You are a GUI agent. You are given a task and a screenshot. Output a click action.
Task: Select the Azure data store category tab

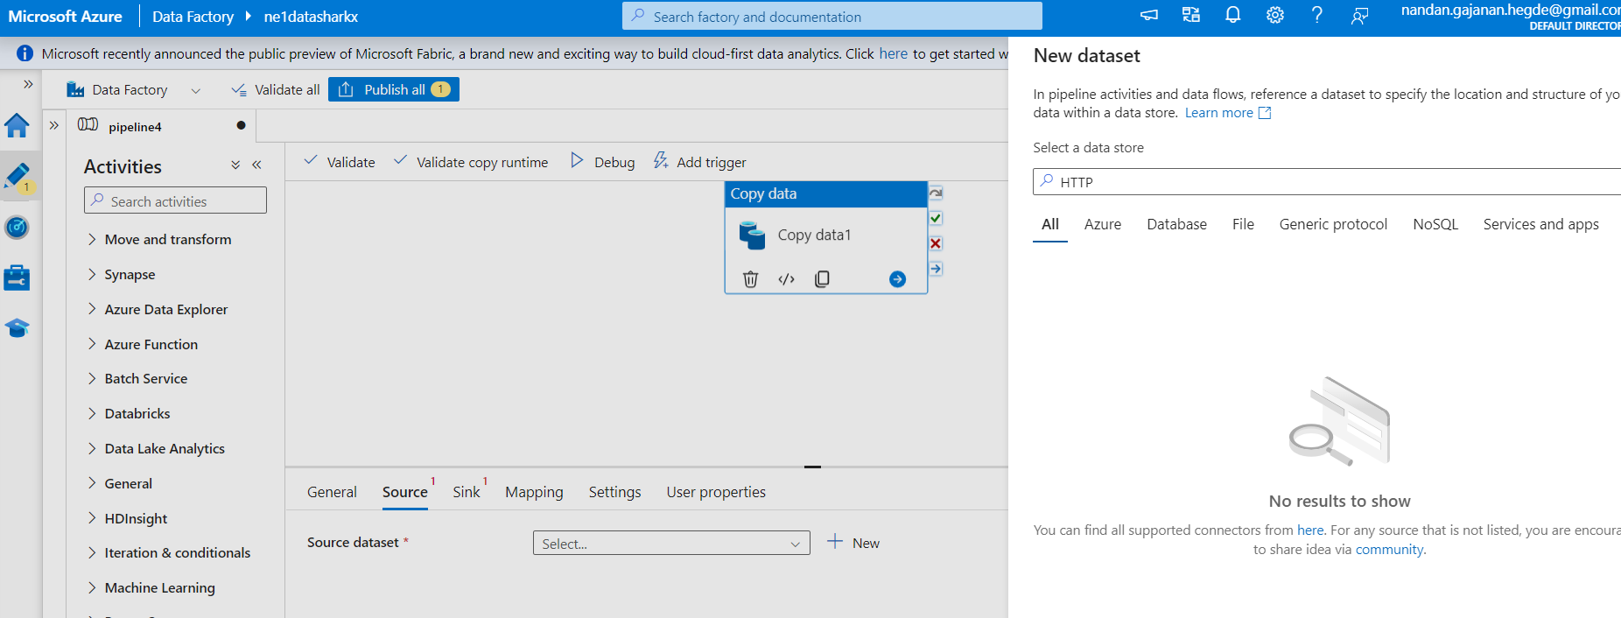click(1103, 224)
